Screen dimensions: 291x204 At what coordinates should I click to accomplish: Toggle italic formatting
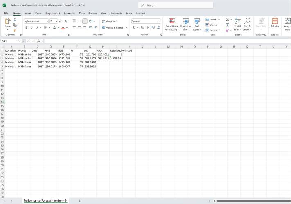point(31,28)
